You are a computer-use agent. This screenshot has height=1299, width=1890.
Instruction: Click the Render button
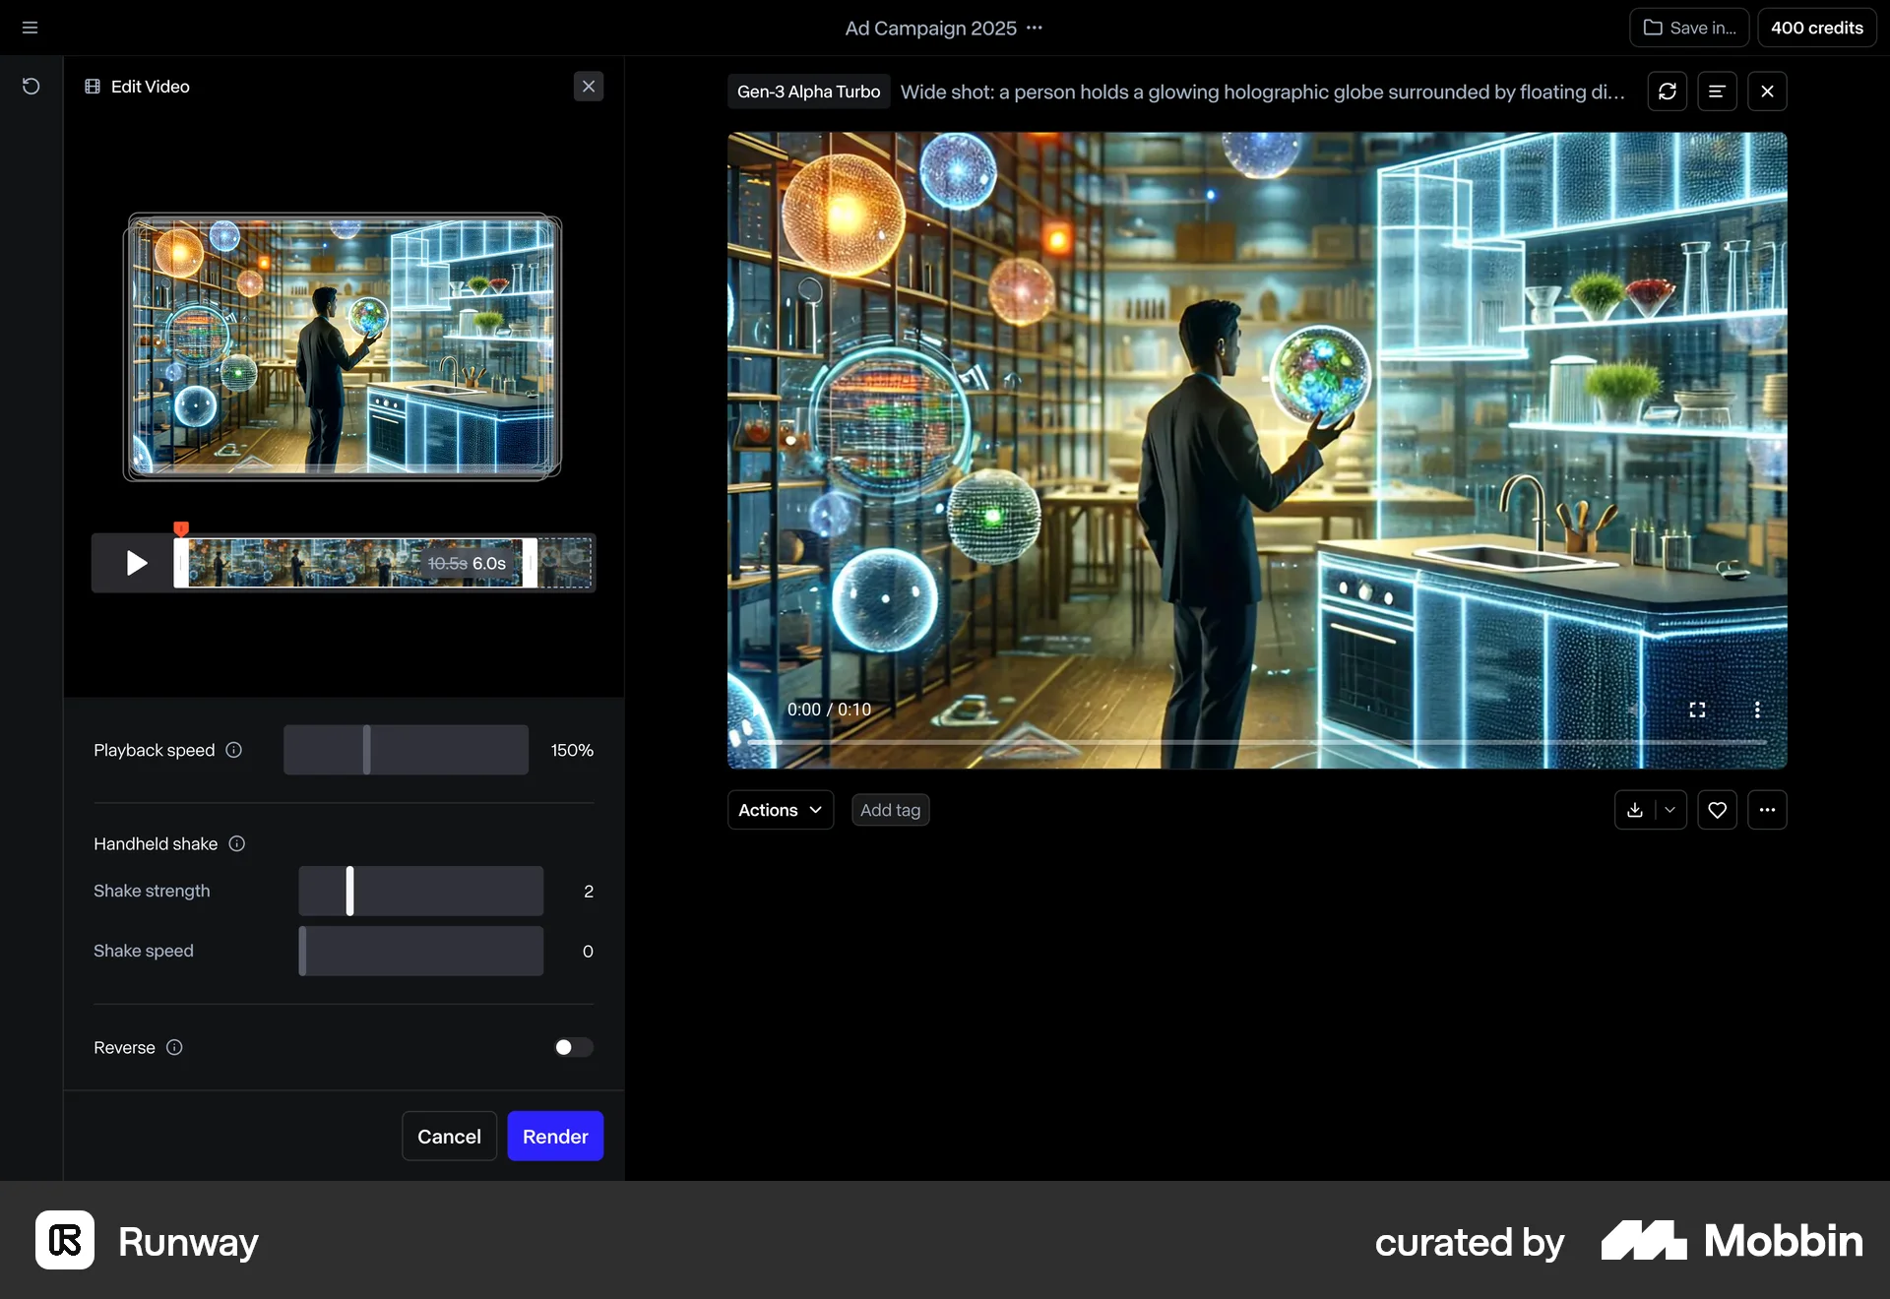tap(554, 1135)
